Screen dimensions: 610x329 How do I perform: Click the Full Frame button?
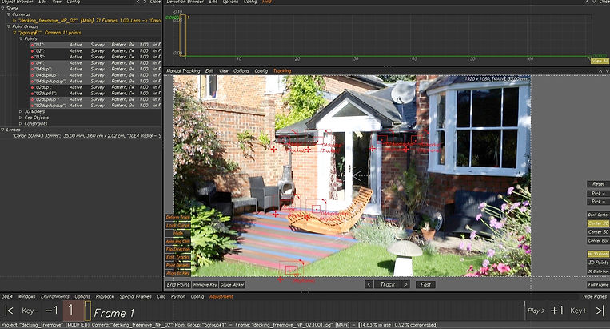[x=598, y=285]
